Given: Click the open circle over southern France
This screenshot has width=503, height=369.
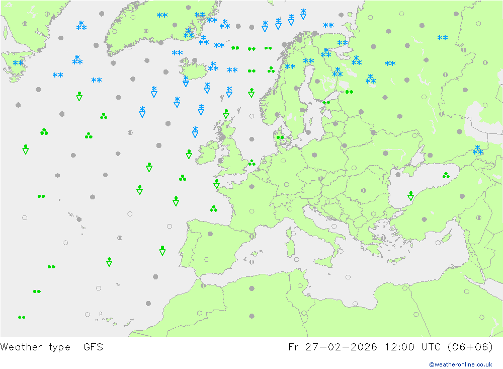Looking at the screenshot, I should 252,211.
